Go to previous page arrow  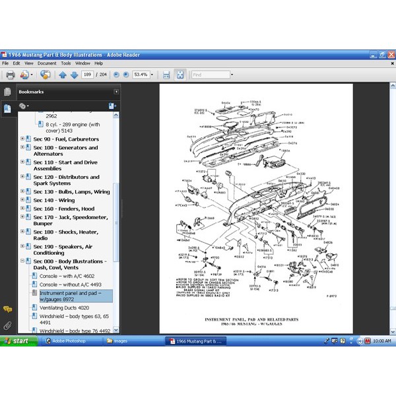tap(63, 75)
